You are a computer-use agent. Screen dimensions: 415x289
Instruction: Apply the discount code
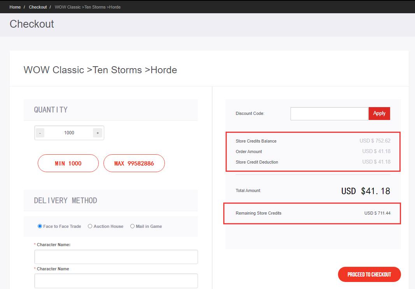coord(379,113)
